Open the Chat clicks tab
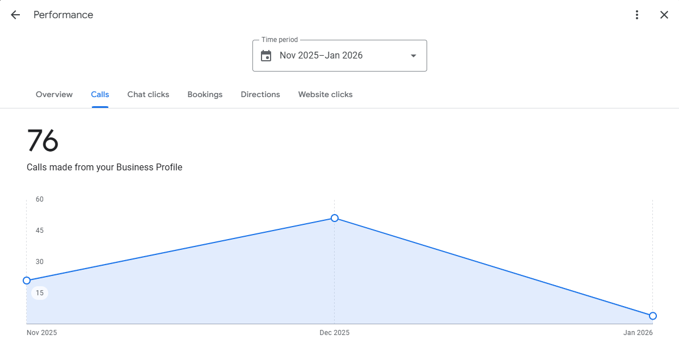679x364 pixels. pos(148,94)
